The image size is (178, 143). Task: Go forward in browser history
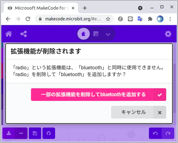point(18,19)
